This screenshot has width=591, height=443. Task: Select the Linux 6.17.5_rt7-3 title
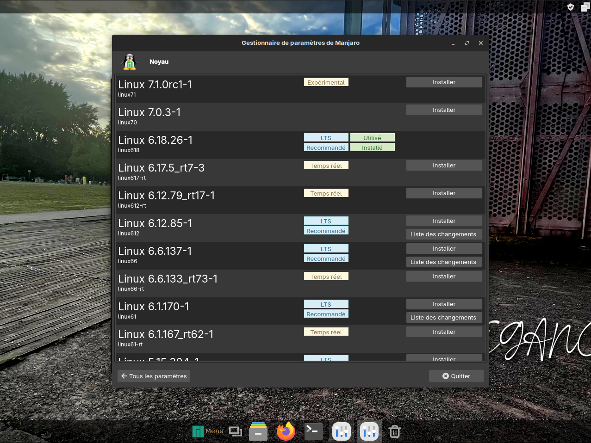coord(162,168)
